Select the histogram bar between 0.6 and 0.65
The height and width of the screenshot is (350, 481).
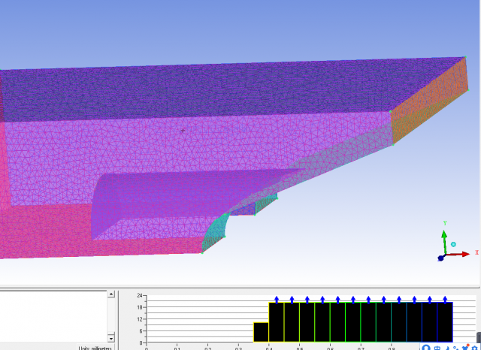tap(337, 322)
